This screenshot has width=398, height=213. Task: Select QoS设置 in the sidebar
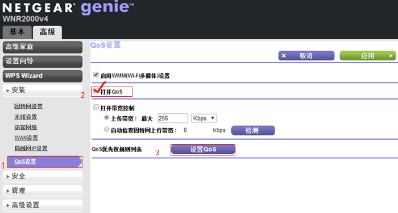[45, 162]
